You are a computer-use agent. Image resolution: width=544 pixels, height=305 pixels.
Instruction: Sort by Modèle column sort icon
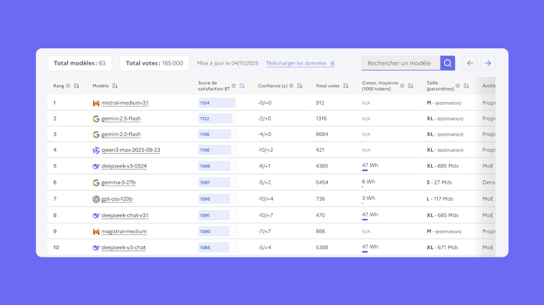115,86
